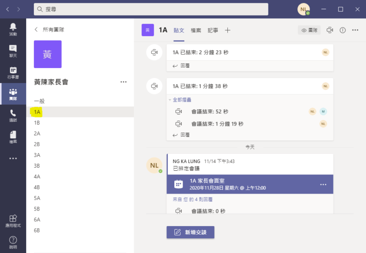Open the Apps store icon
This screenshot has height=253, width=366.
pos(13,221)
